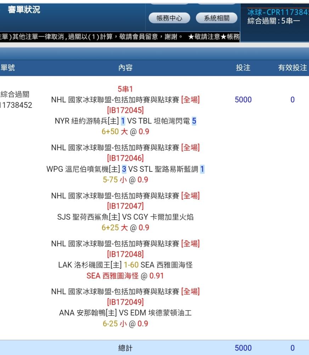The image size is (309, 355).
Task: Select order number 11738452
Action: tap(16, 105)
